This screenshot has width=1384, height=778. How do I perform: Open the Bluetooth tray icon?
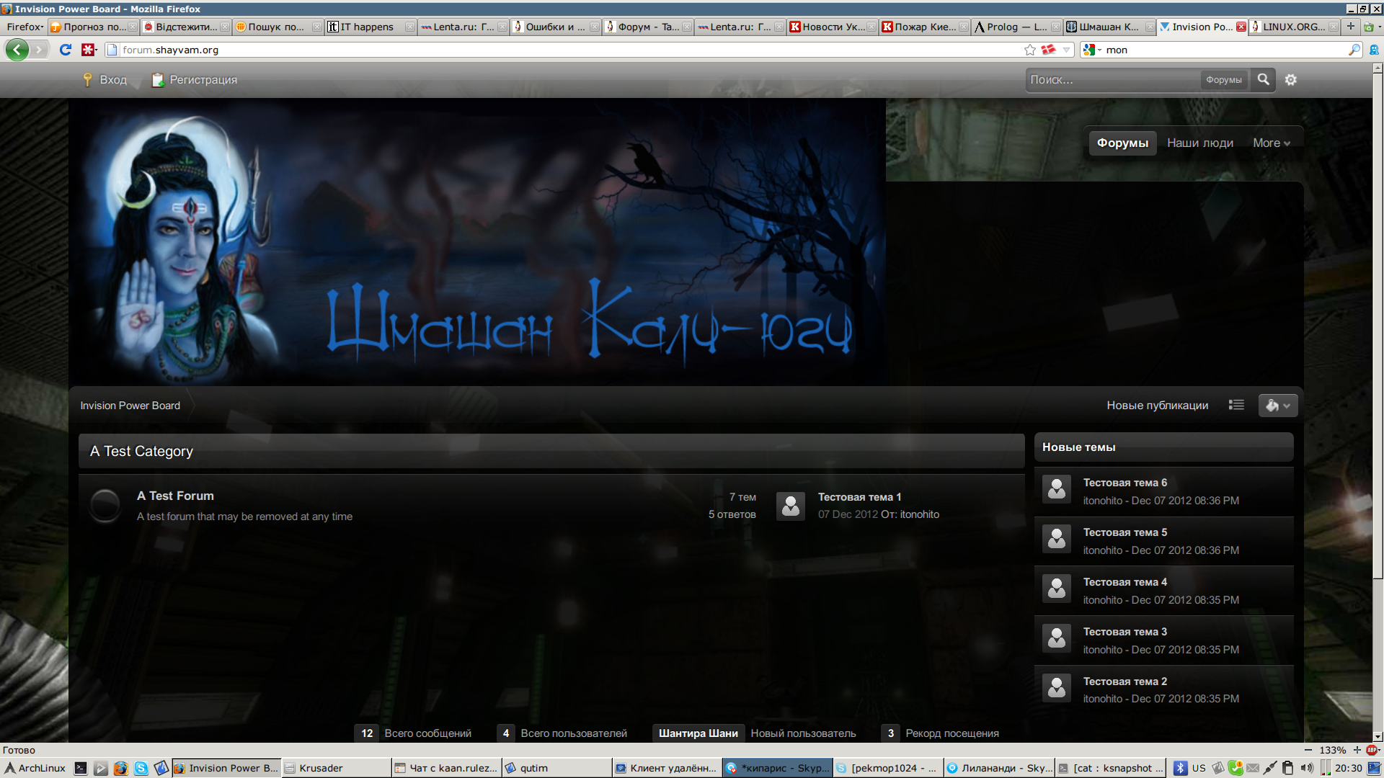tap(1180, 768)
